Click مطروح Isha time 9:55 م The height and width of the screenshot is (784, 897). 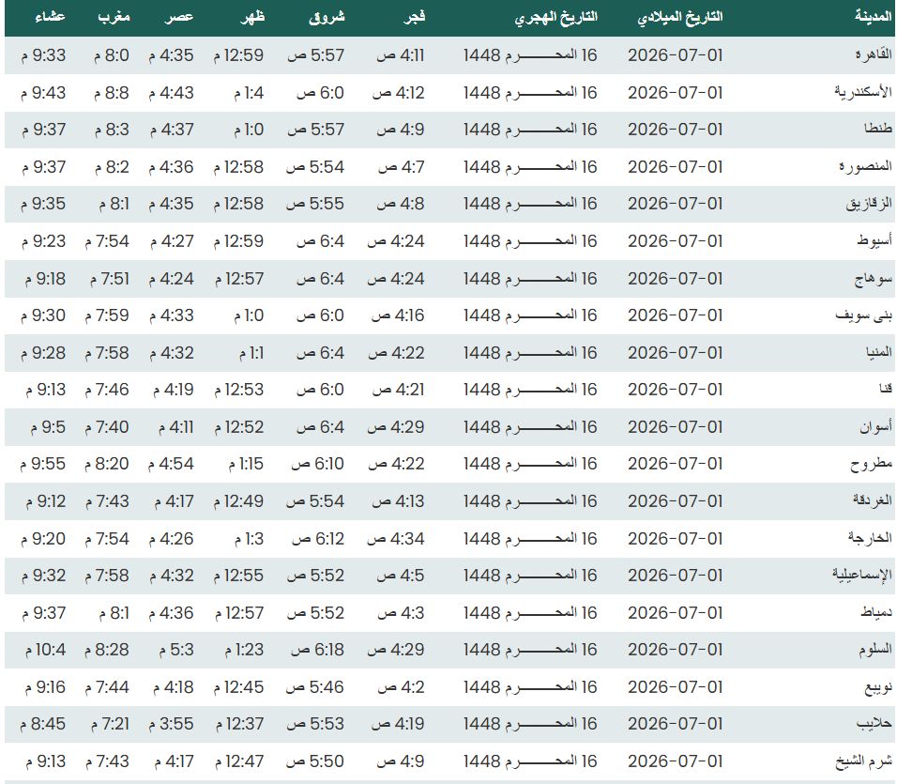[x=43, y=464]
